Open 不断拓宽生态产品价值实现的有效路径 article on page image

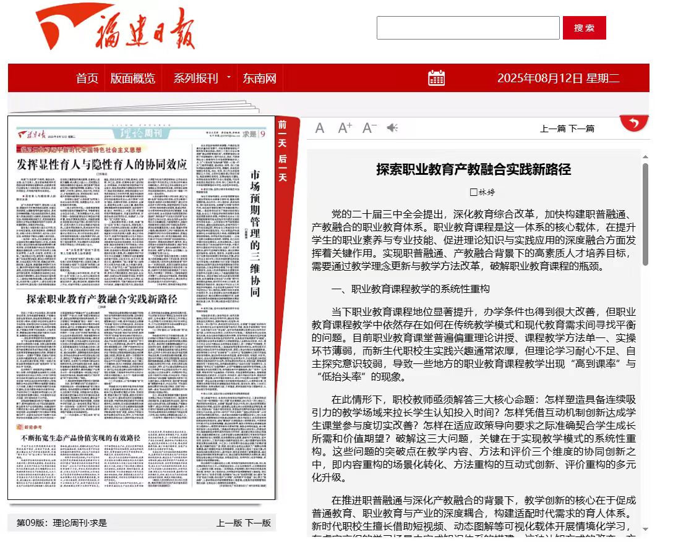(81, 438)
